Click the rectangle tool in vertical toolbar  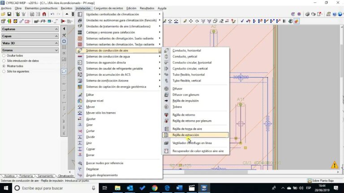[x=64, y=41]
